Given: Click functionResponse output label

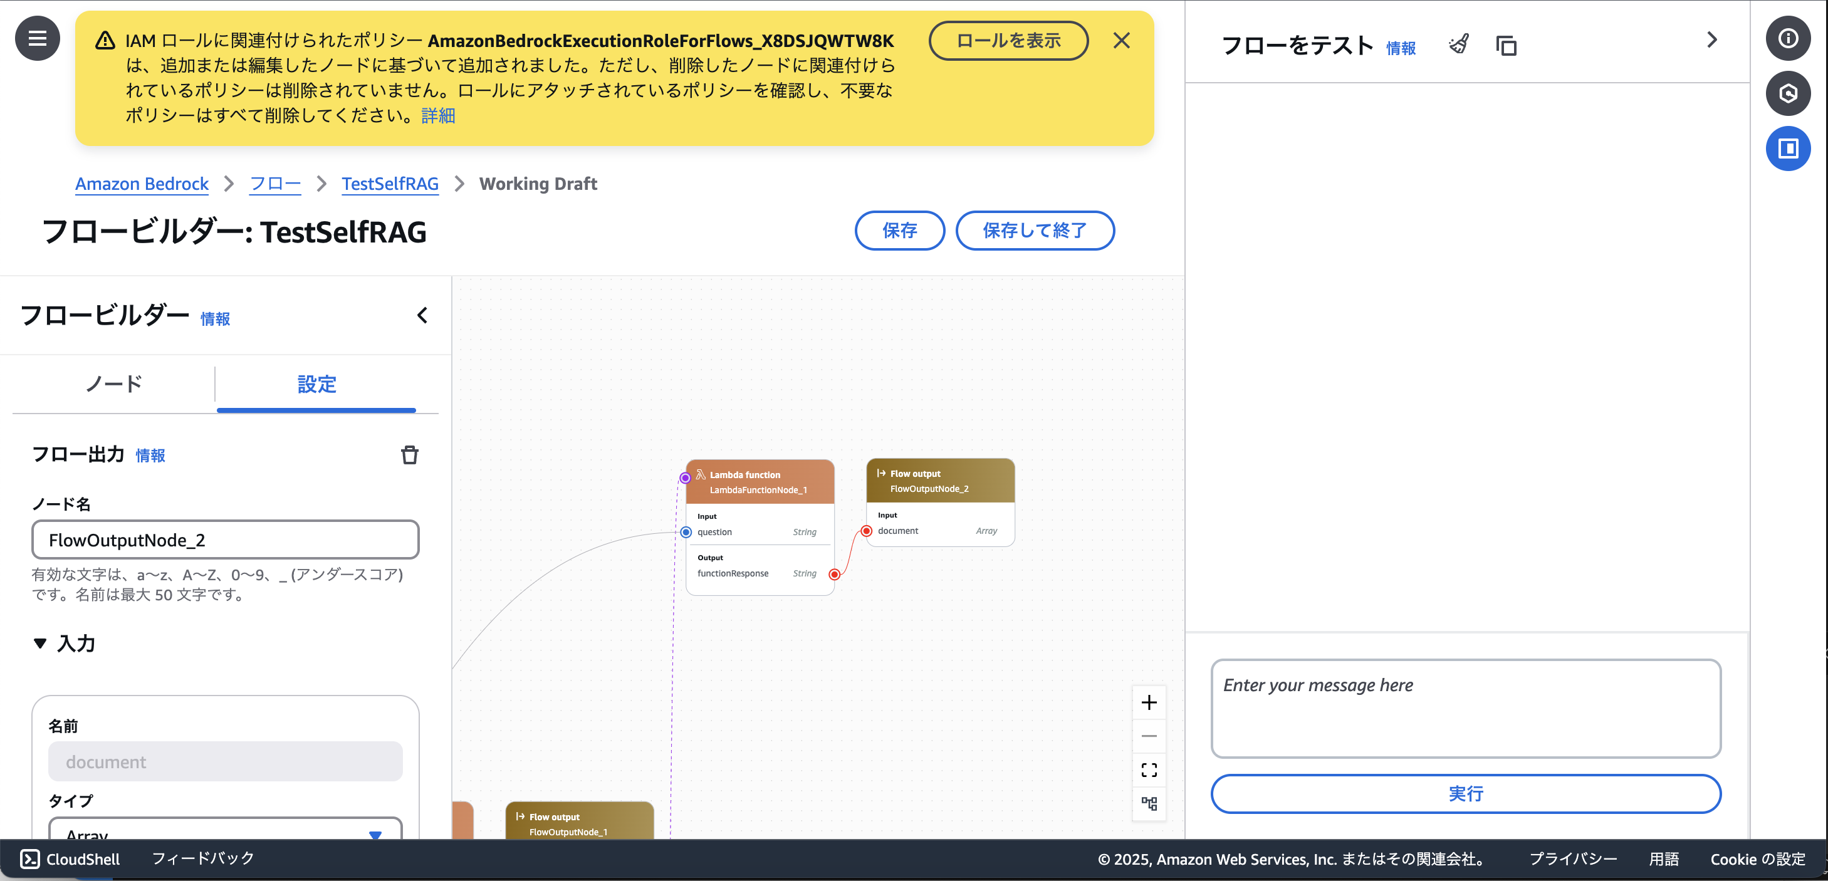Looking at the screenshot, I should (x=733, y=574).
